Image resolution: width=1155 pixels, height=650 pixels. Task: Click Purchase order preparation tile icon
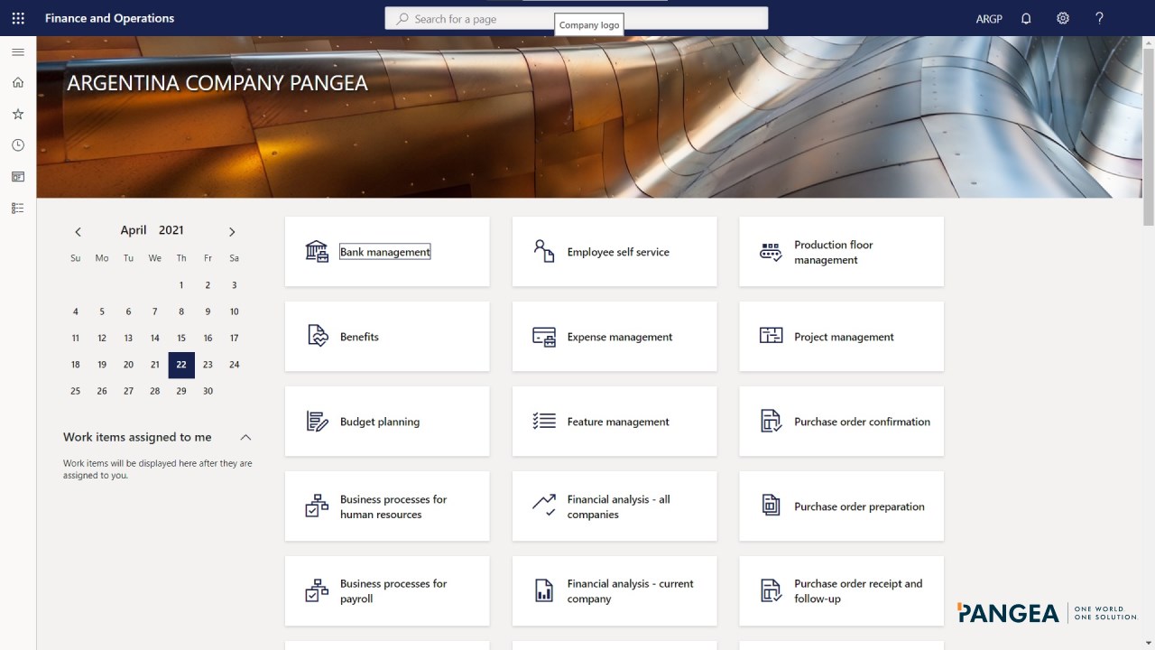tap(771, 506)
